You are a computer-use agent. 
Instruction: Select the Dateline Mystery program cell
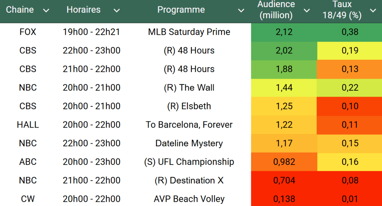click(x=189, y=143)
